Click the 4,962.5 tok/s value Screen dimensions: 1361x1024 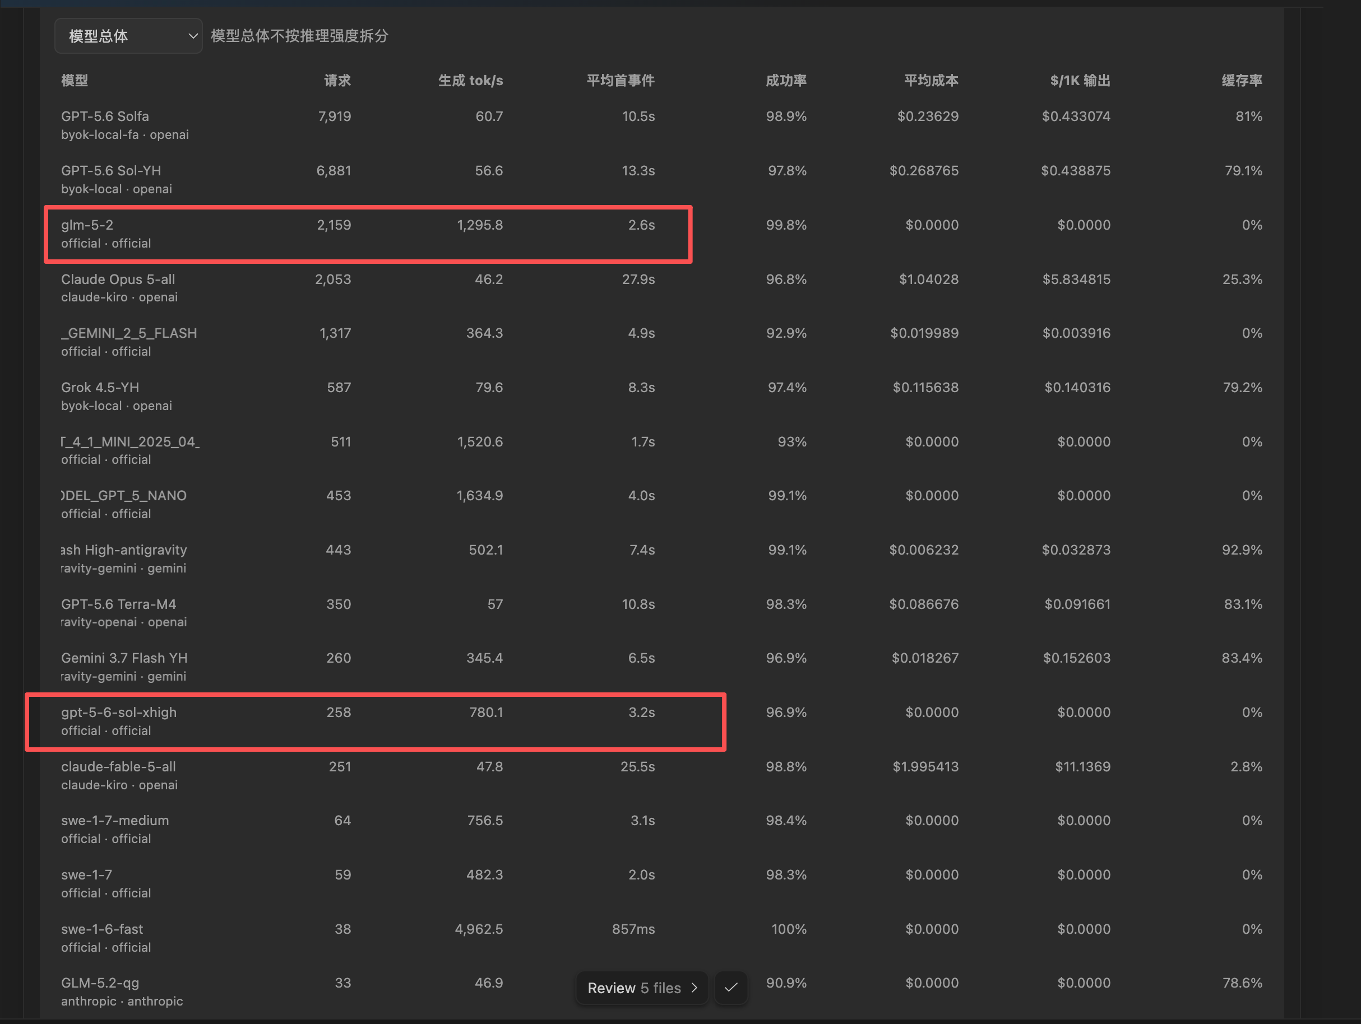pyautogui.click(x=479, y=929)
